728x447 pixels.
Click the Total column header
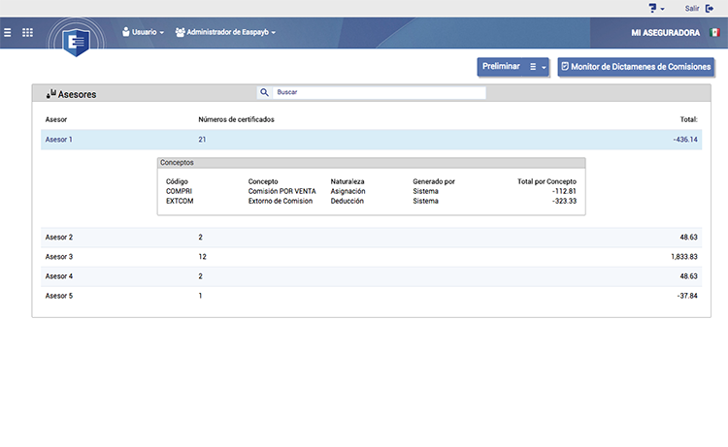(x=688, y=119)
